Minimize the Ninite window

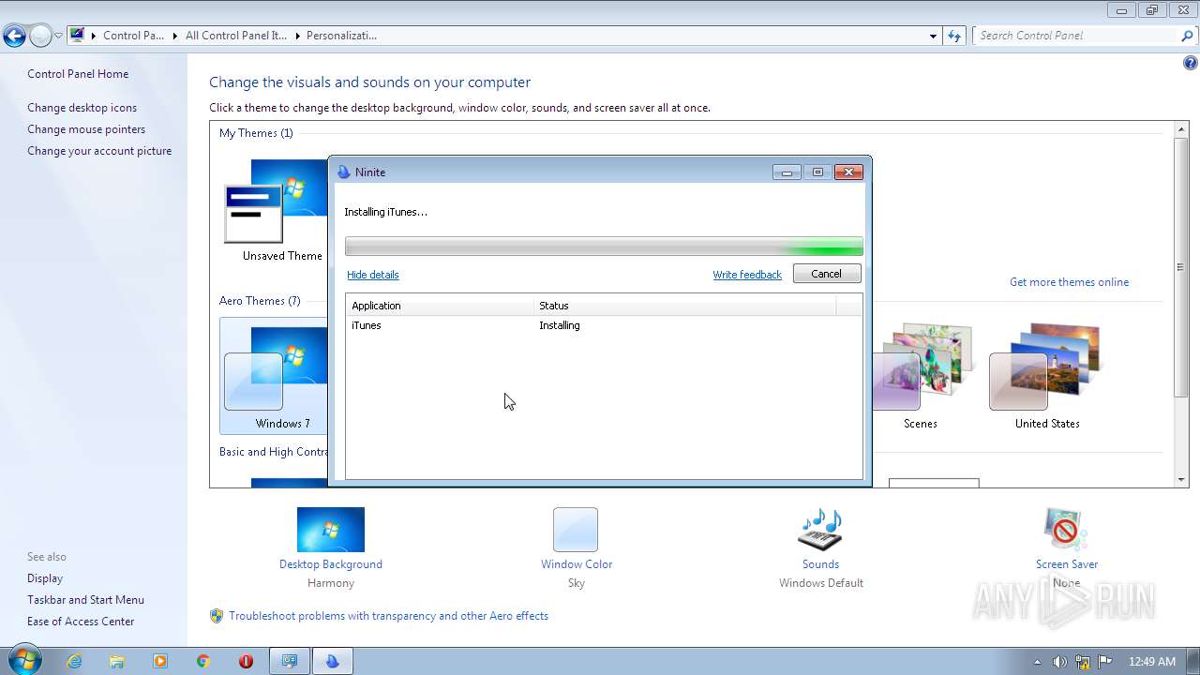[x=787, y=172]
